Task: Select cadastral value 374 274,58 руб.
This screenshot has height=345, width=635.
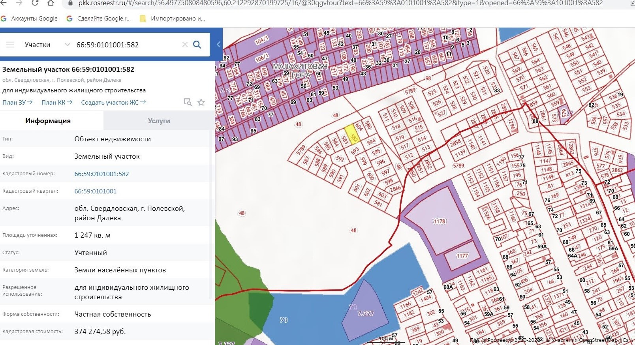Action: coord(100,332)
